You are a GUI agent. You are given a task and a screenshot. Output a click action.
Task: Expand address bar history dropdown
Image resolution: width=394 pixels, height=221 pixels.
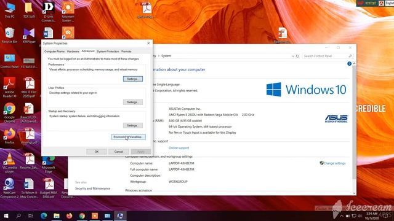(x=293, y=56)
